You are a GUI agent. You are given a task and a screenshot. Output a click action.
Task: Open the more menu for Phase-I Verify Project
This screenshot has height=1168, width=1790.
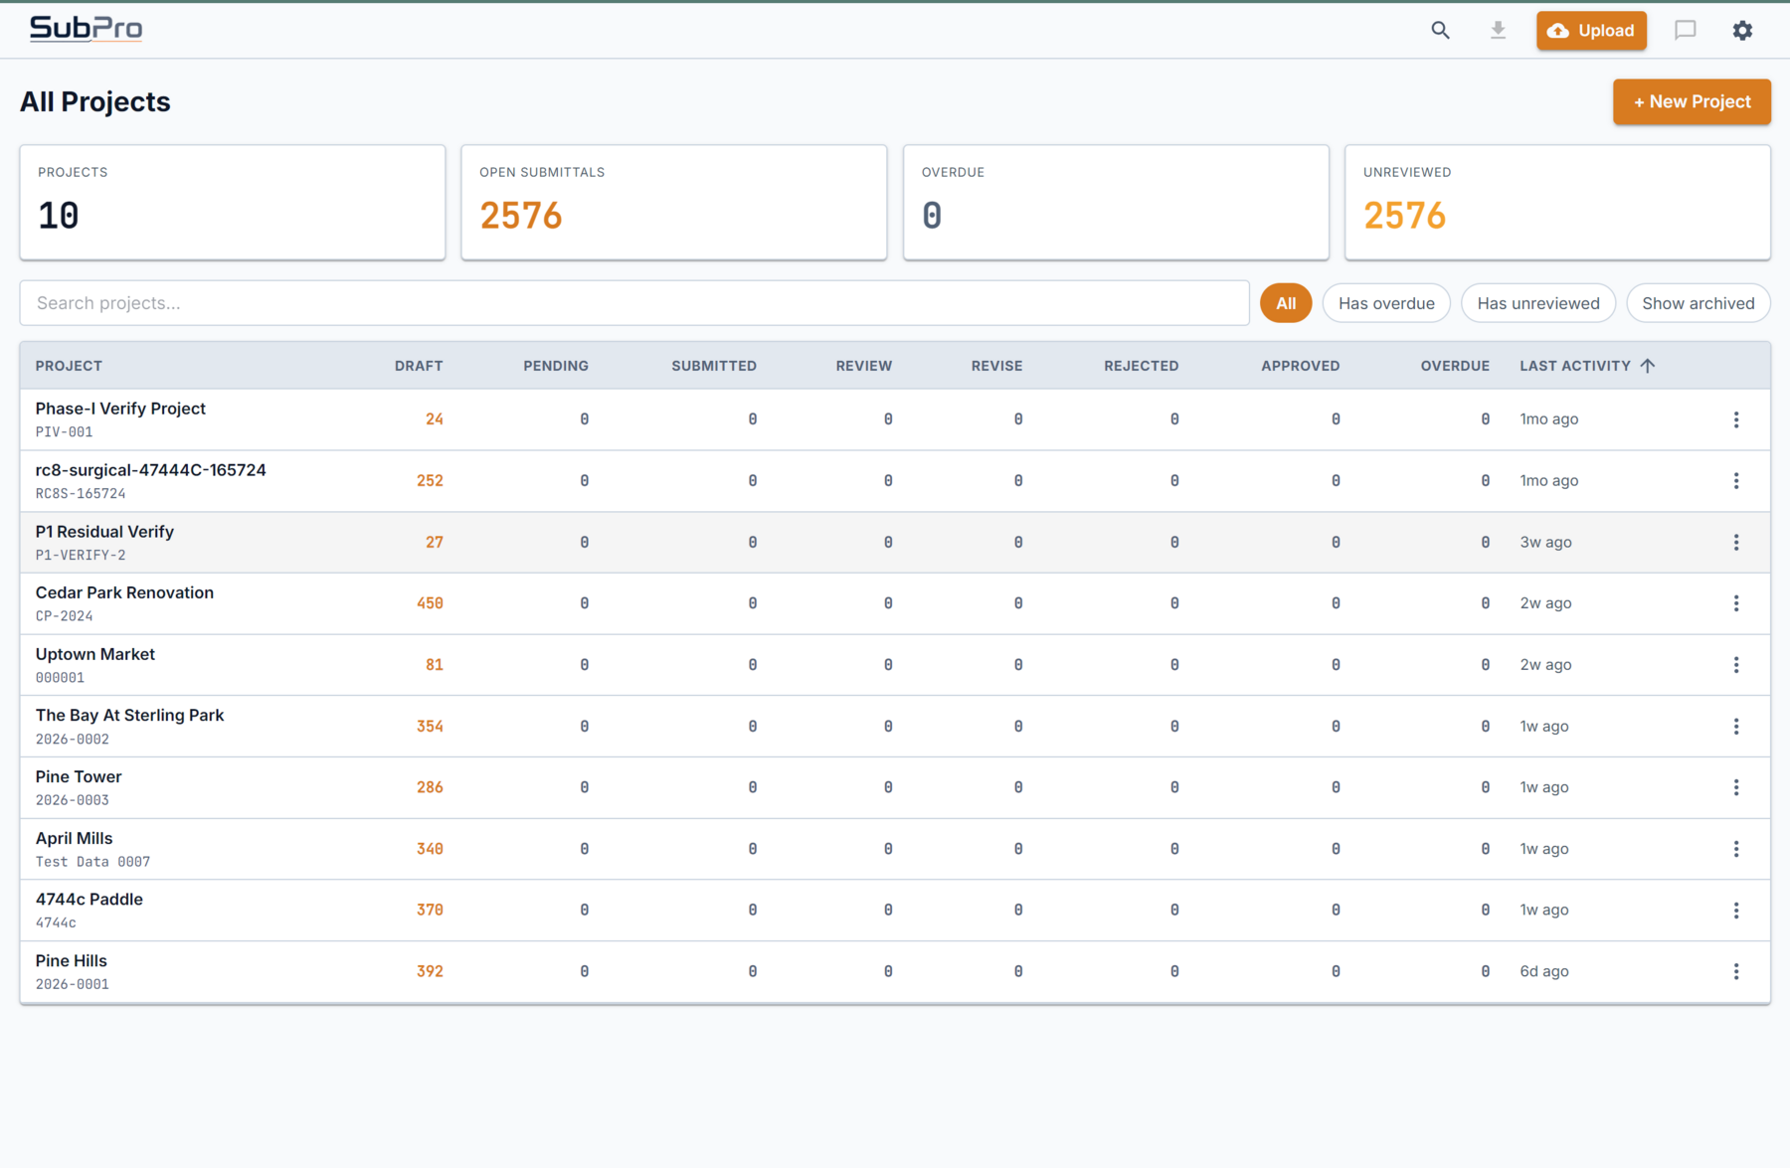click(1736, 419)
